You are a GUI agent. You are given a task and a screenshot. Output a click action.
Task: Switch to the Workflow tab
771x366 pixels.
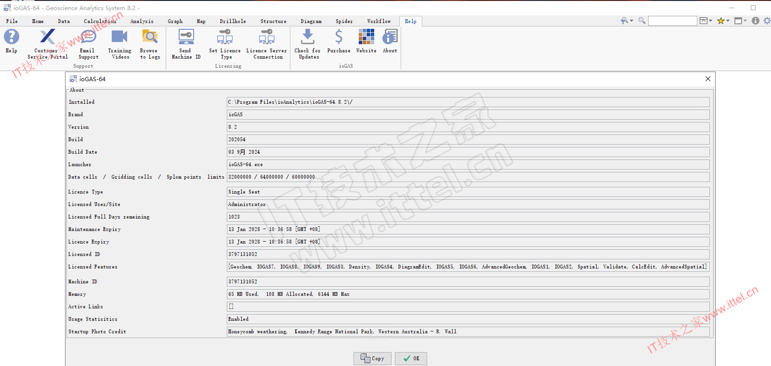tap(379, 21)
